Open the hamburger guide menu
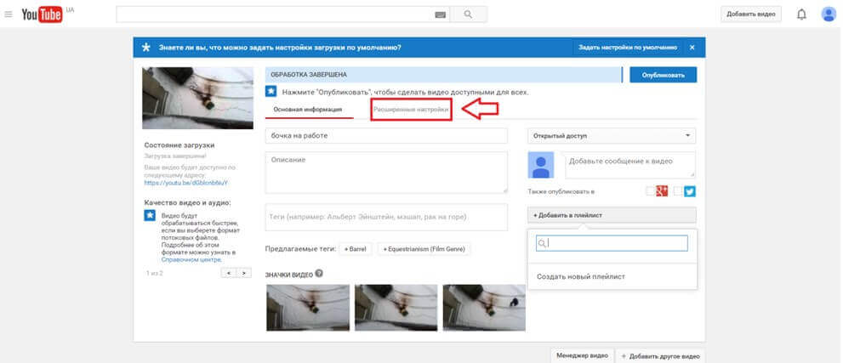Screen dimensions: 843x363 tap(9, 14)
